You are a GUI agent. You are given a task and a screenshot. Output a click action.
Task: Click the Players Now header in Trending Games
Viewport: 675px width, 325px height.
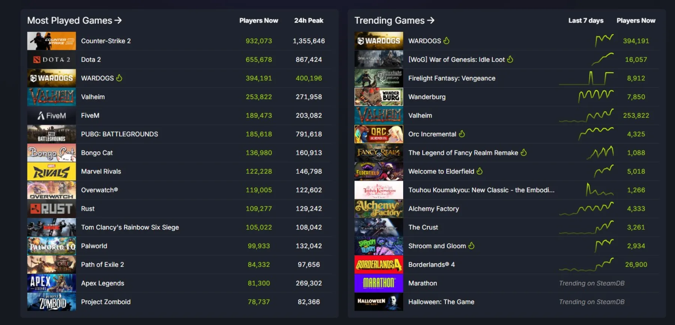pyautogui.click(x=636, y=21)
